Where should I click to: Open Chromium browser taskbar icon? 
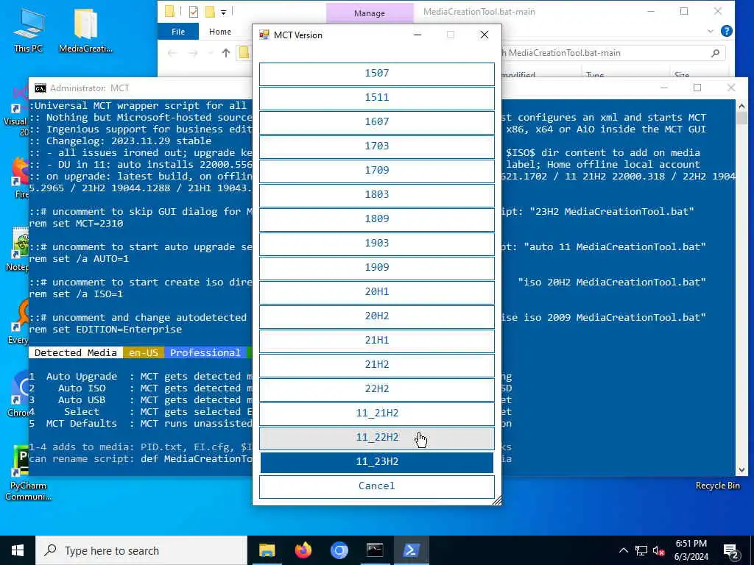click(339, 550)
